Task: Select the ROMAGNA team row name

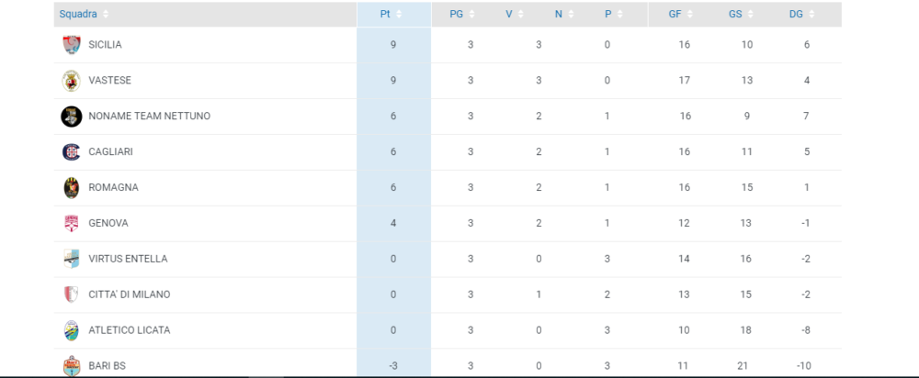Action: [113, 188]
